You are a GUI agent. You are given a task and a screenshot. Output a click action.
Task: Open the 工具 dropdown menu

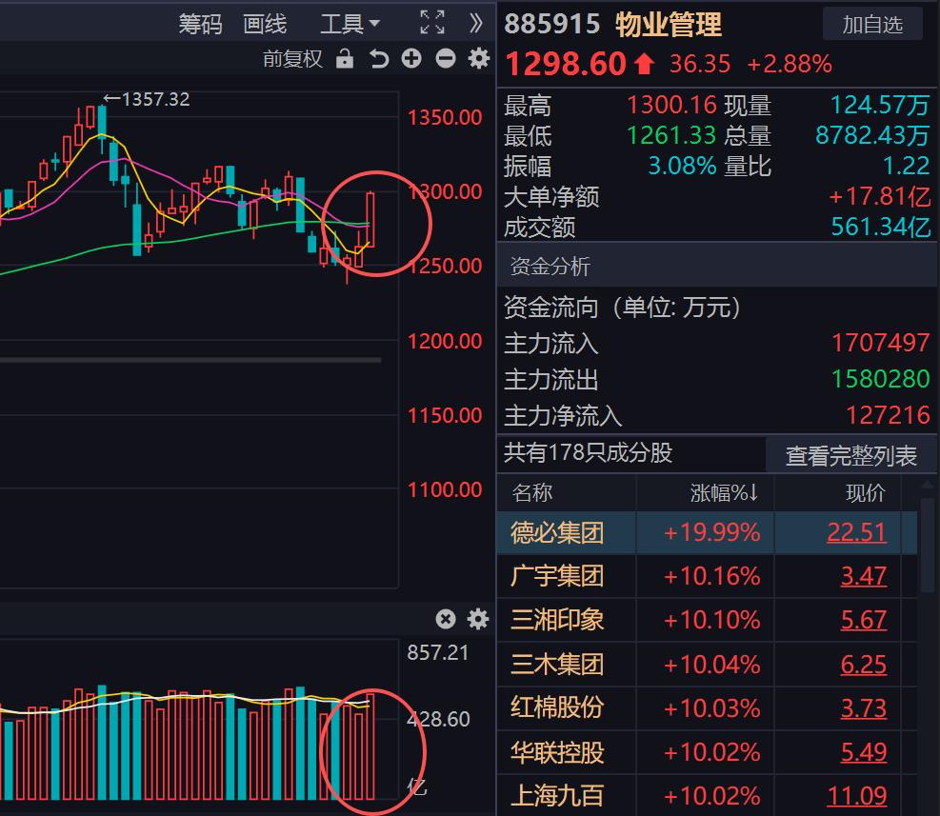350,24
